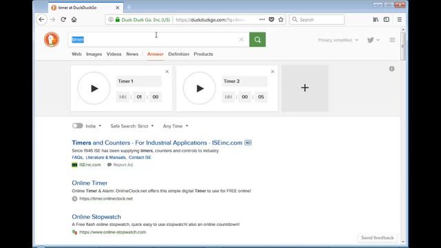Close the 'timer at DuckDuckGo' tab

click(x=118, y=8)
